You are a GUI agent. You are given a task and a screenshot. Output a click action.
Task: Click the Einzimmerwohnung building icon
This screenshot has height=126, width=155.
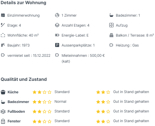[3, 15]
